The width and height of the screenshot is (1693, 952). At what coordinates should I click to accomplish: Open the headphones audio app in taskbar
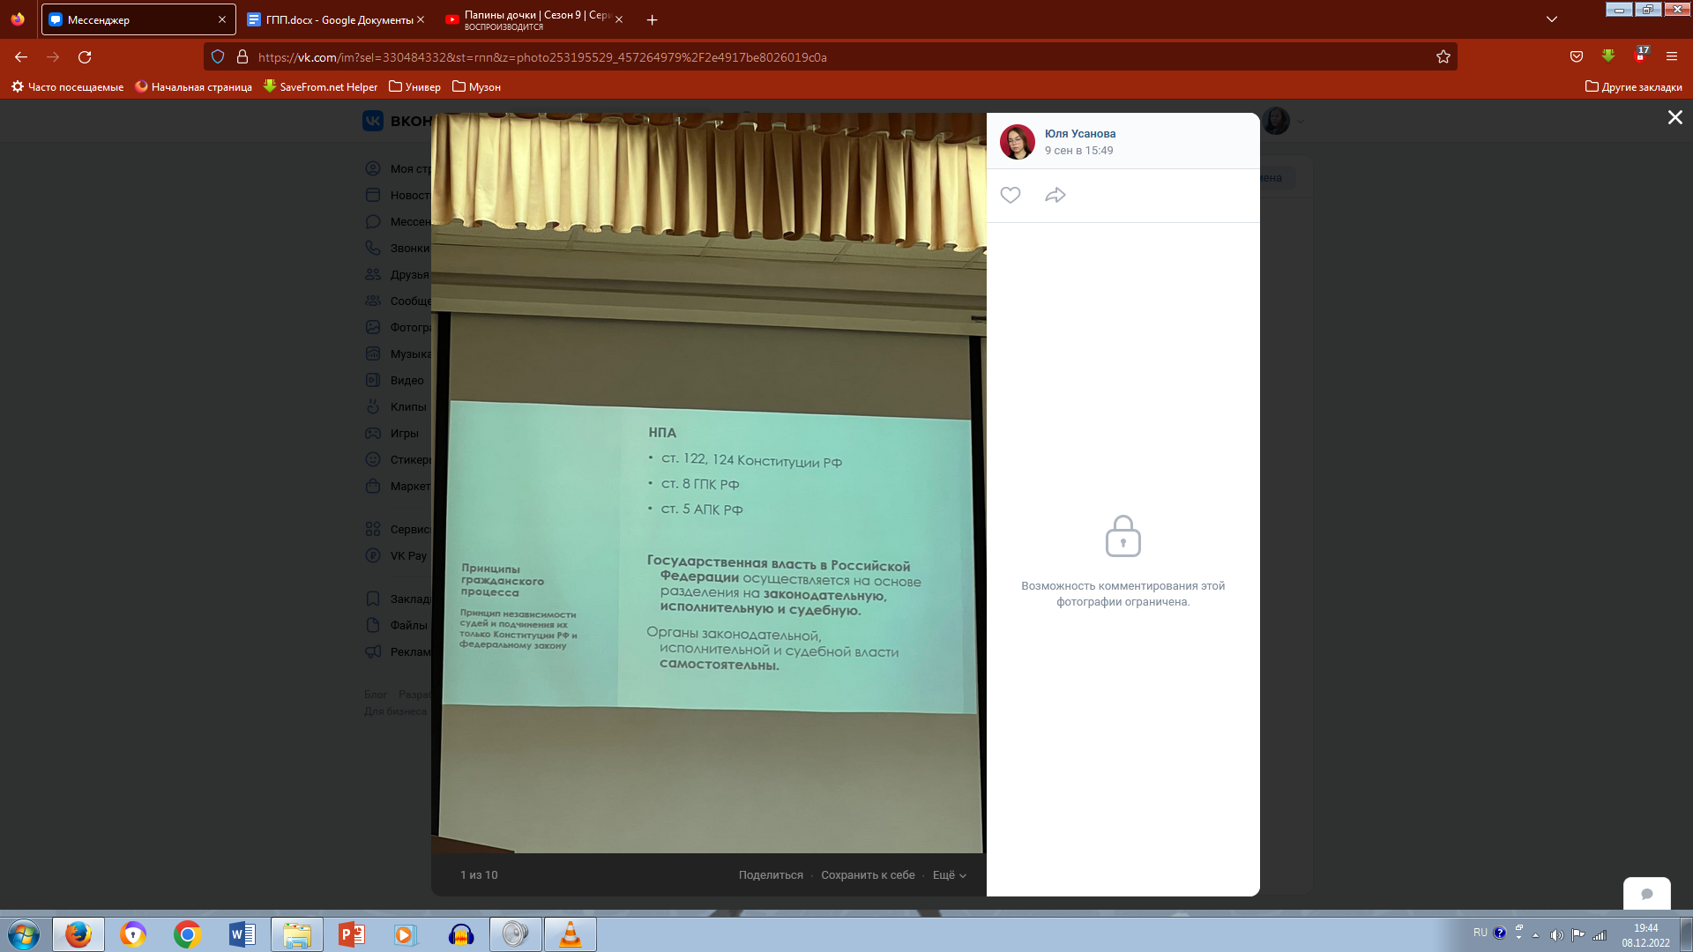tap(461, 934)
